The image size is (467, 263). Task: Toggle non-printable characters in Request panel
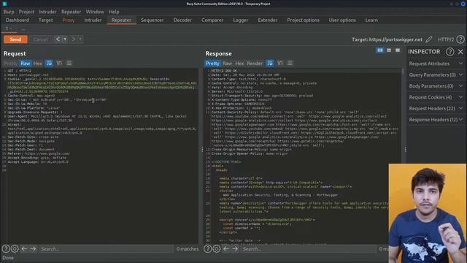(59, 64)
